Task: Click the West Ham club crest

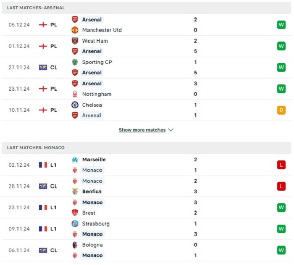Action: pyautogui.click(x=75, y=41)
